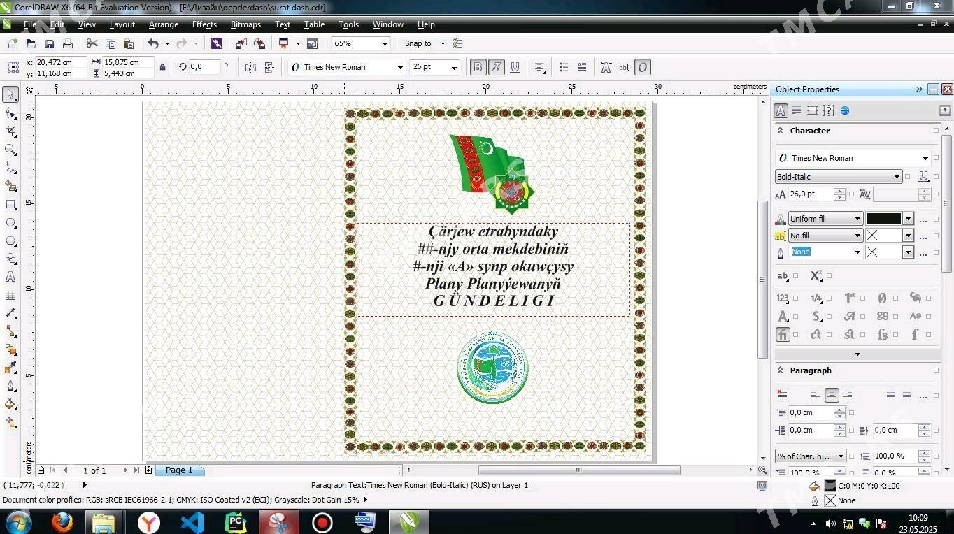Screen dimensions: 954x534
Task: Select center paragraph alignment in docker
Action: 832,395
